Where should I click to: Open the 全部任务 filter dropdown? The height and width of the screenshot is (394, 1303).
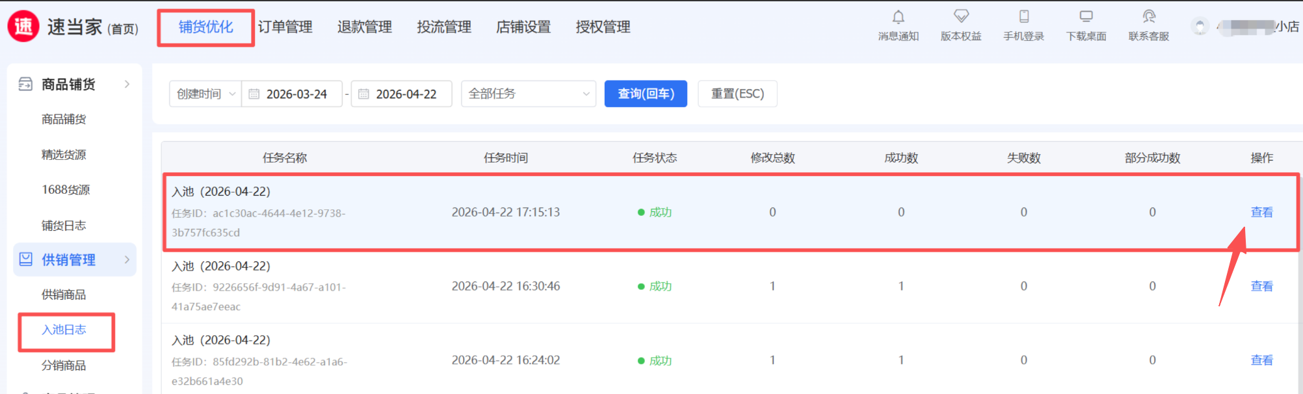528,94
